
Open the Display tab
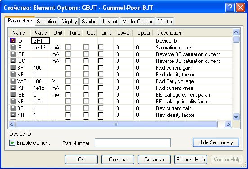69,21
